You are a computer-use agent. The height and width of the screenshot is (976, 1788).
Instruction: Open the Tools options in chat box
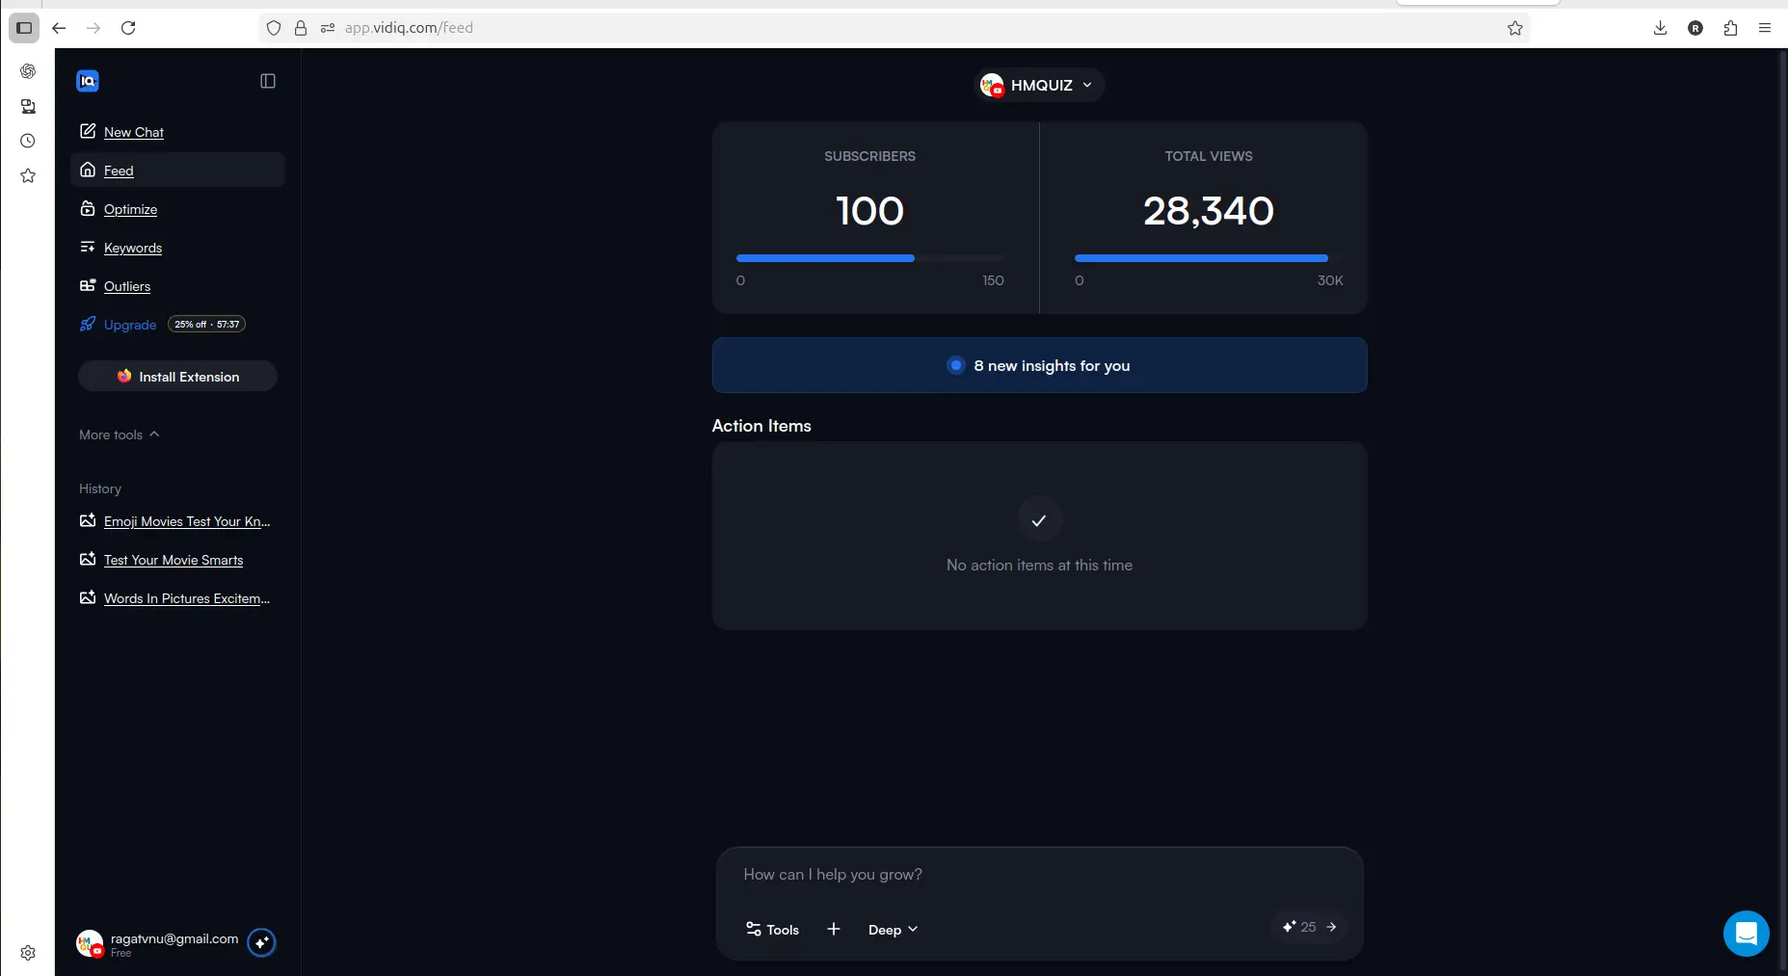(x=772, y=930)
